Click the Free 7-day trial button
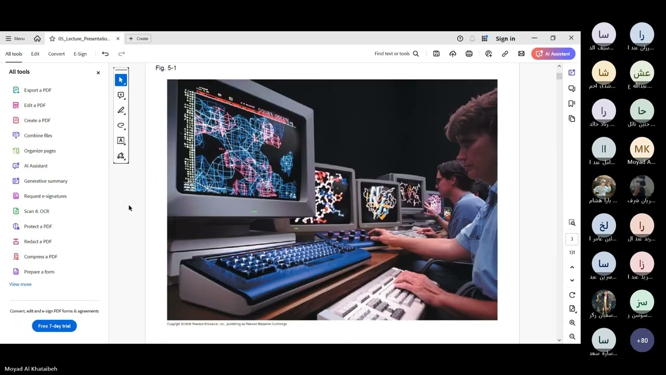 tap(54, 326)
